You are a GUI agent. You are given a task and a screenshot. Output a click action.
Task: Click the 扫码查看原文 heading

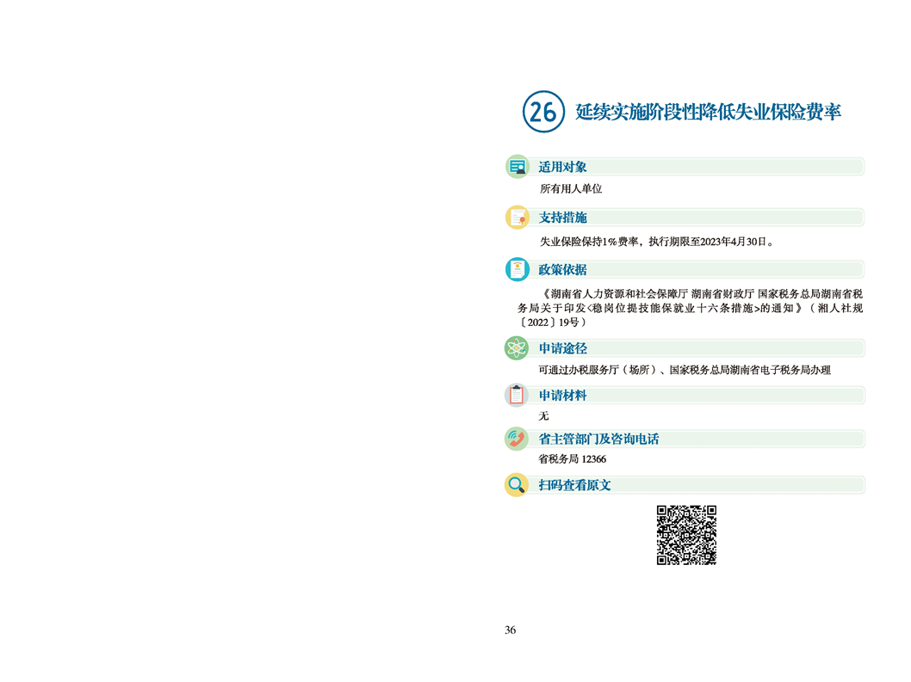tap(574, 485)
